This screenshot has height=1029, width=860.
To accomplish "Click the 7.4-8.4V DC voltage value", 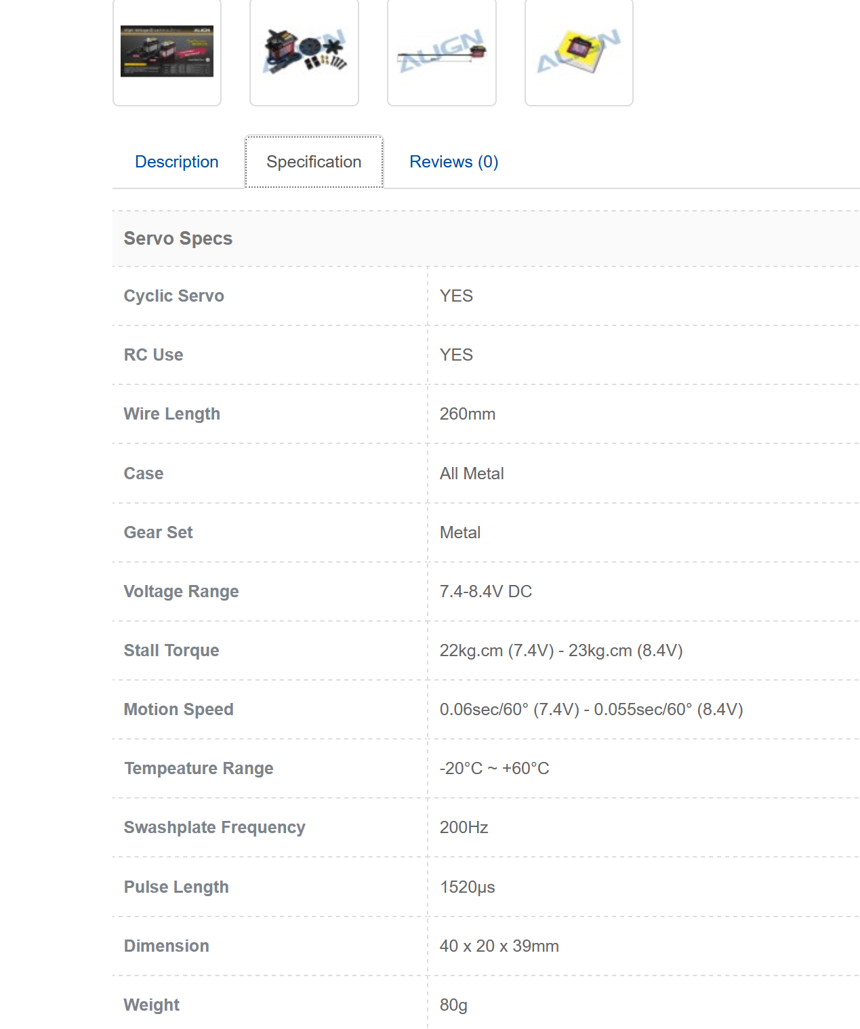I will point(486,592).
